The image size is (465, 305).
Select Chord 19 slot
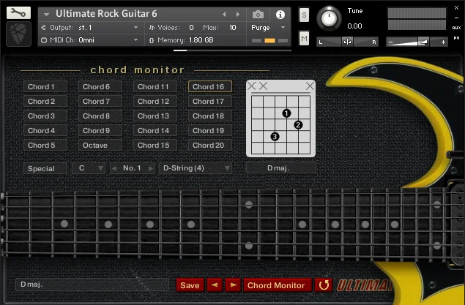pyautogui.click(x=210, y=131)
